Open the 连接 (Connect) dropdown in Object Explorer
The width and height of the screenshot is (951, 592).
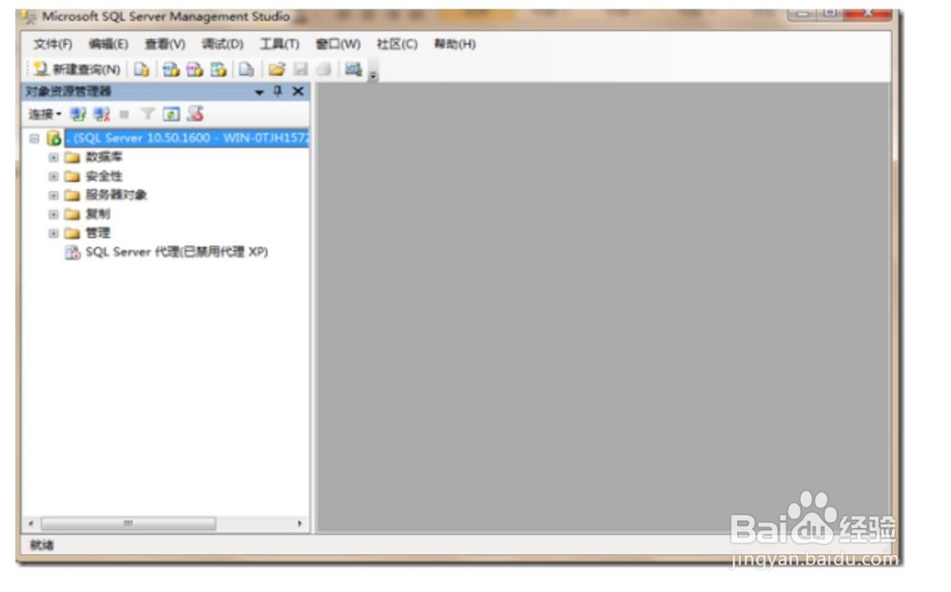[x=45, y=114]
